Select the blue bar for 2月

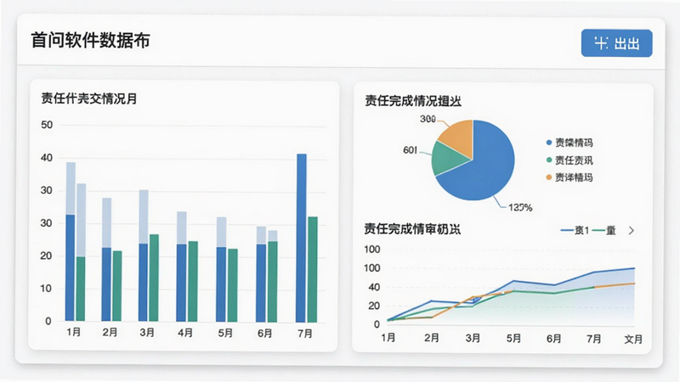(106, 284)
